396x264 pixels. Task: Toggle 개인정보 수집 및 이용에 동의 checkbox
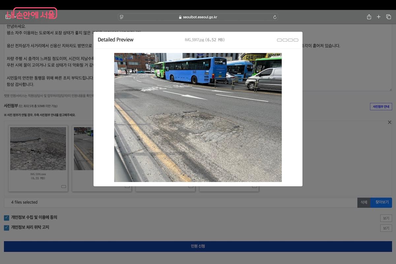click(x=7, y=217)
